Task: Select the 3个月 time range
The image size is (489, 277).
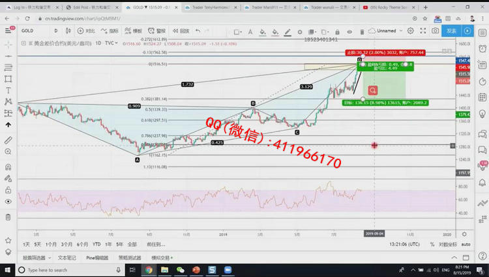Action: coord(67,244)
